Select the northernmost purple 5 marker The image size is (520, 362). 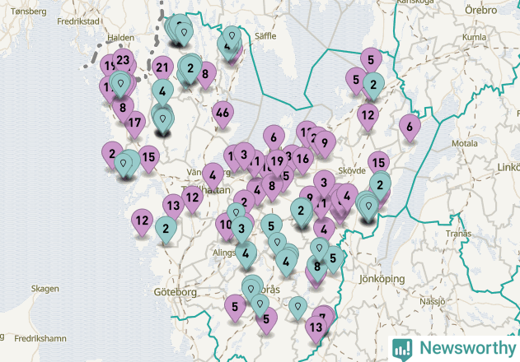pyautogui.click(x=371, y=61)
